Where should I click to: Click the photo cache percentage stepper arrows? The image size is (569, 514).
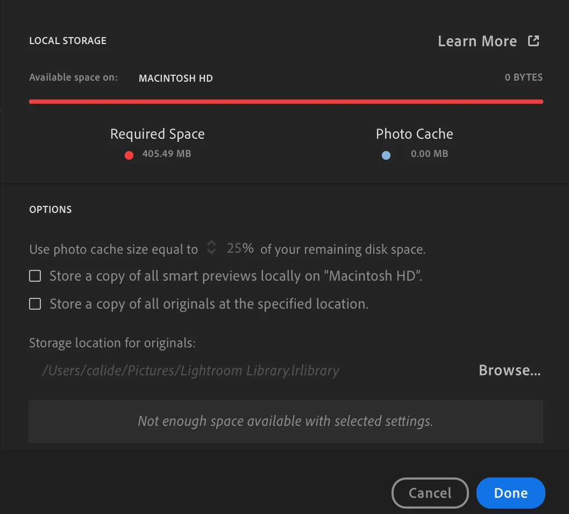click(x=211, y=248)
